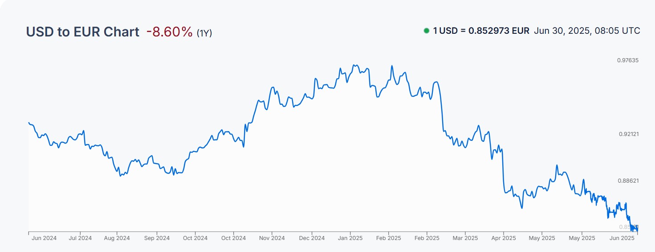Click the Aug 2024 axis label
Viewport: 655px width, 252px height.
click(x=118, y=238)
